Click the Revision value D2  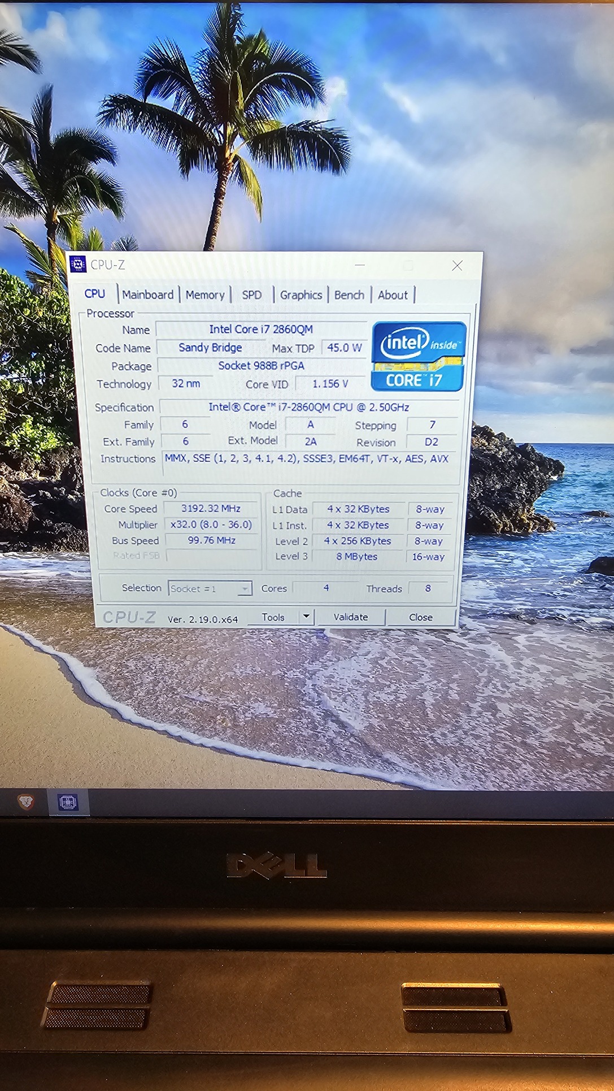[432, 442]
